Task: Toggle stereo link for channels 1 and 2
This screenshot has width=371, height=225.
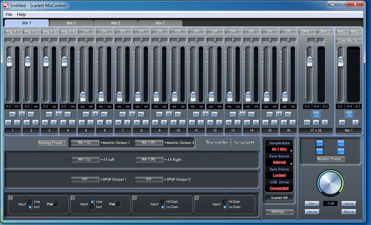Action: [22, 114]
